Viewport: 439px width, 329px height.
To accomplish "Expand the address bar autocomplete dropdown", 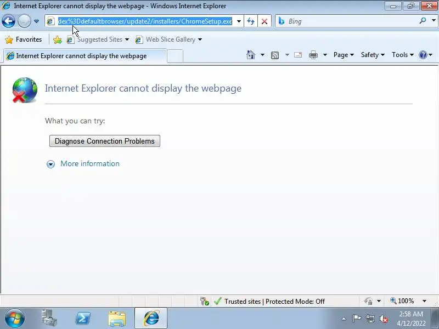I will (x=239, y=21).
